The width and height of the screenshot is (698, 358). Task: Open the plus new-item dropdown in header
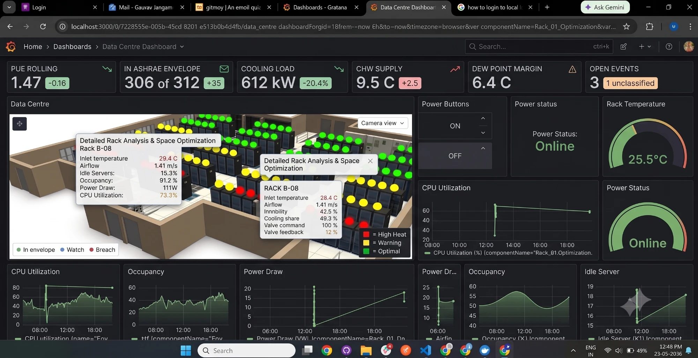pyautogui.click(x=645, y=46)
